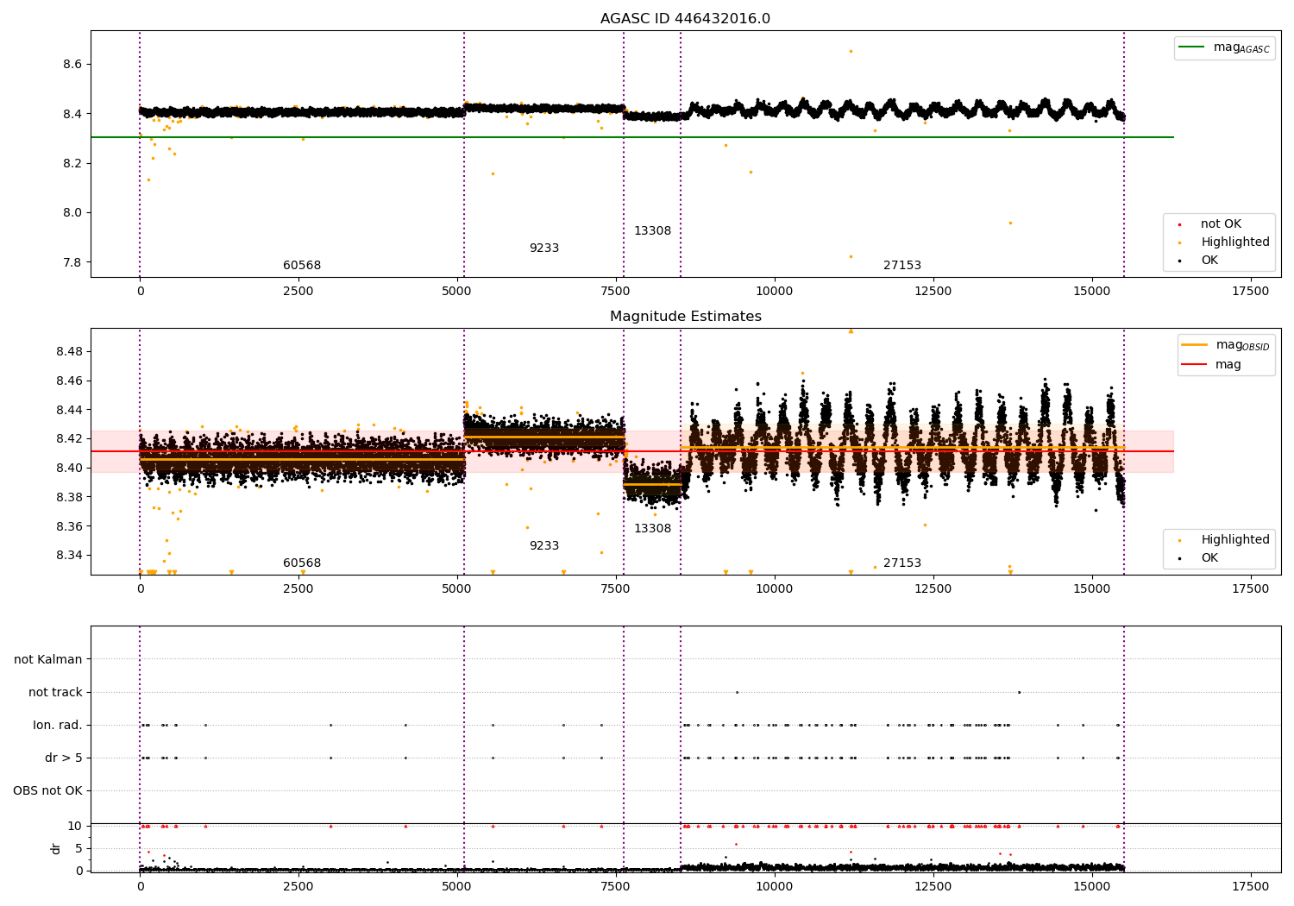
Task: Click the 8.42 y-axis tick label
Action: click(x=69, y=438)
